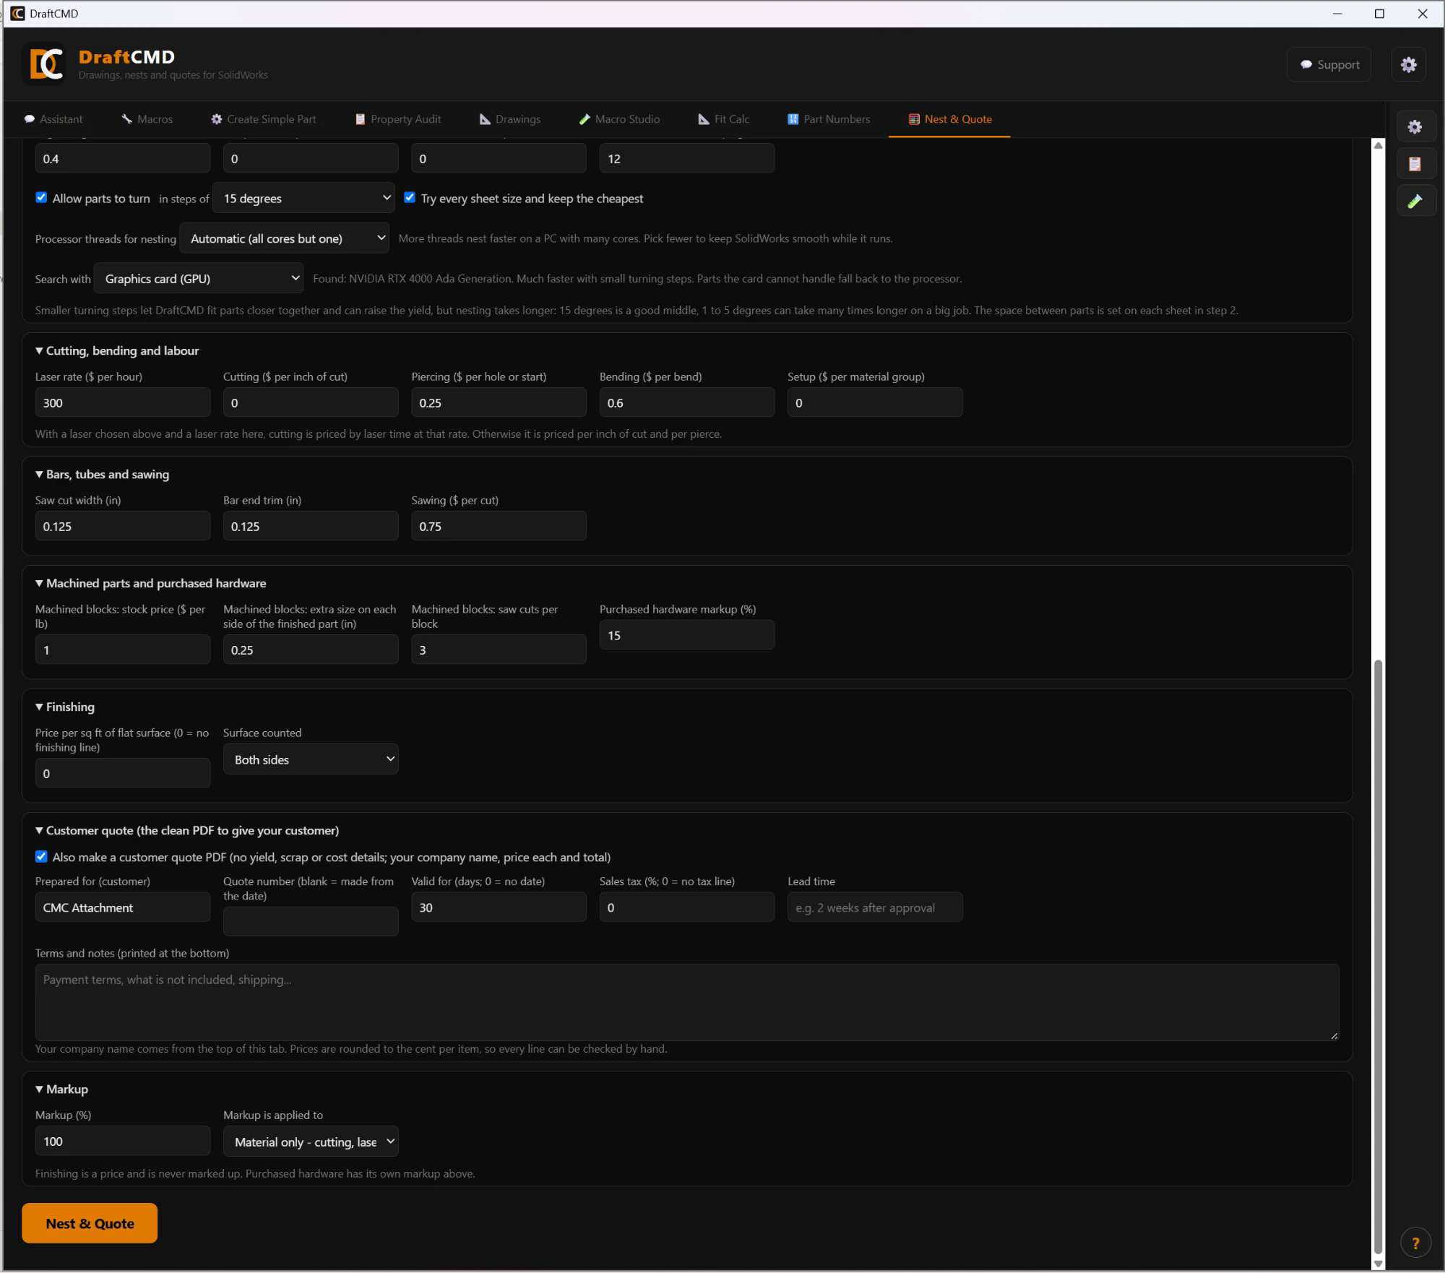Open the 15 degrees steps dropdown
The height and width of the screenshot is (1273, 1445).
coord(303,198)
